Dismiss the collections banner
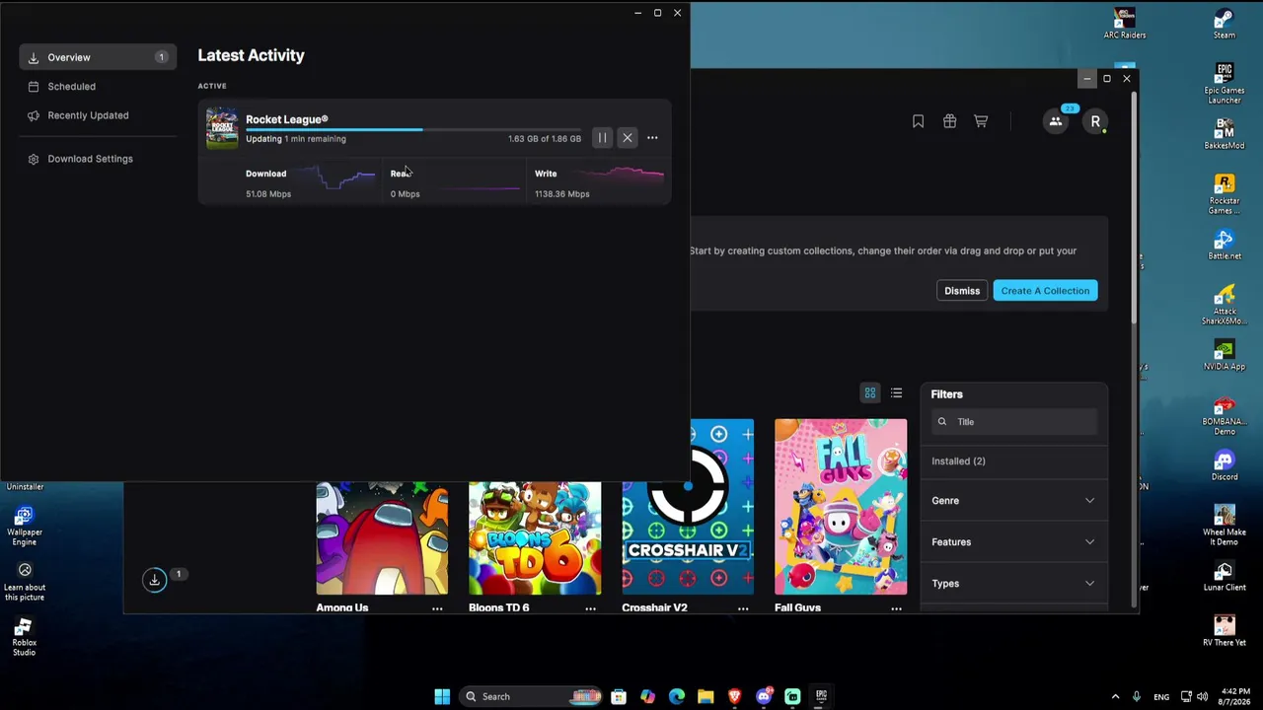 (962, 291)
